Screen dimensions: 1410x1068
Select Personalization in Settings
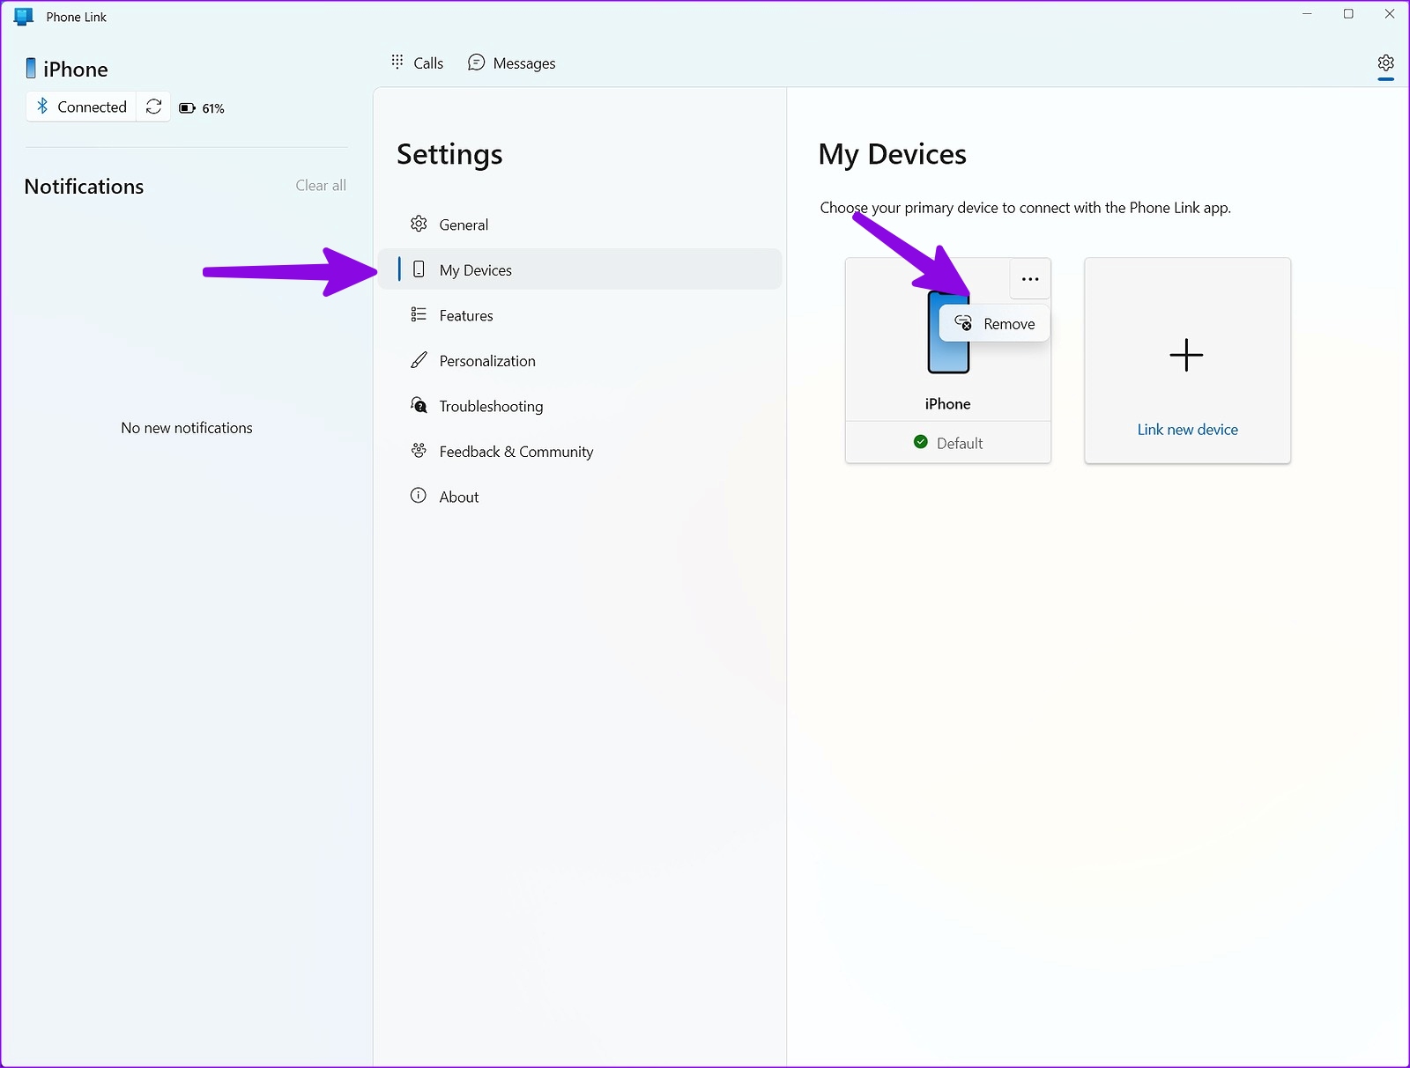(x=580, y=360)
